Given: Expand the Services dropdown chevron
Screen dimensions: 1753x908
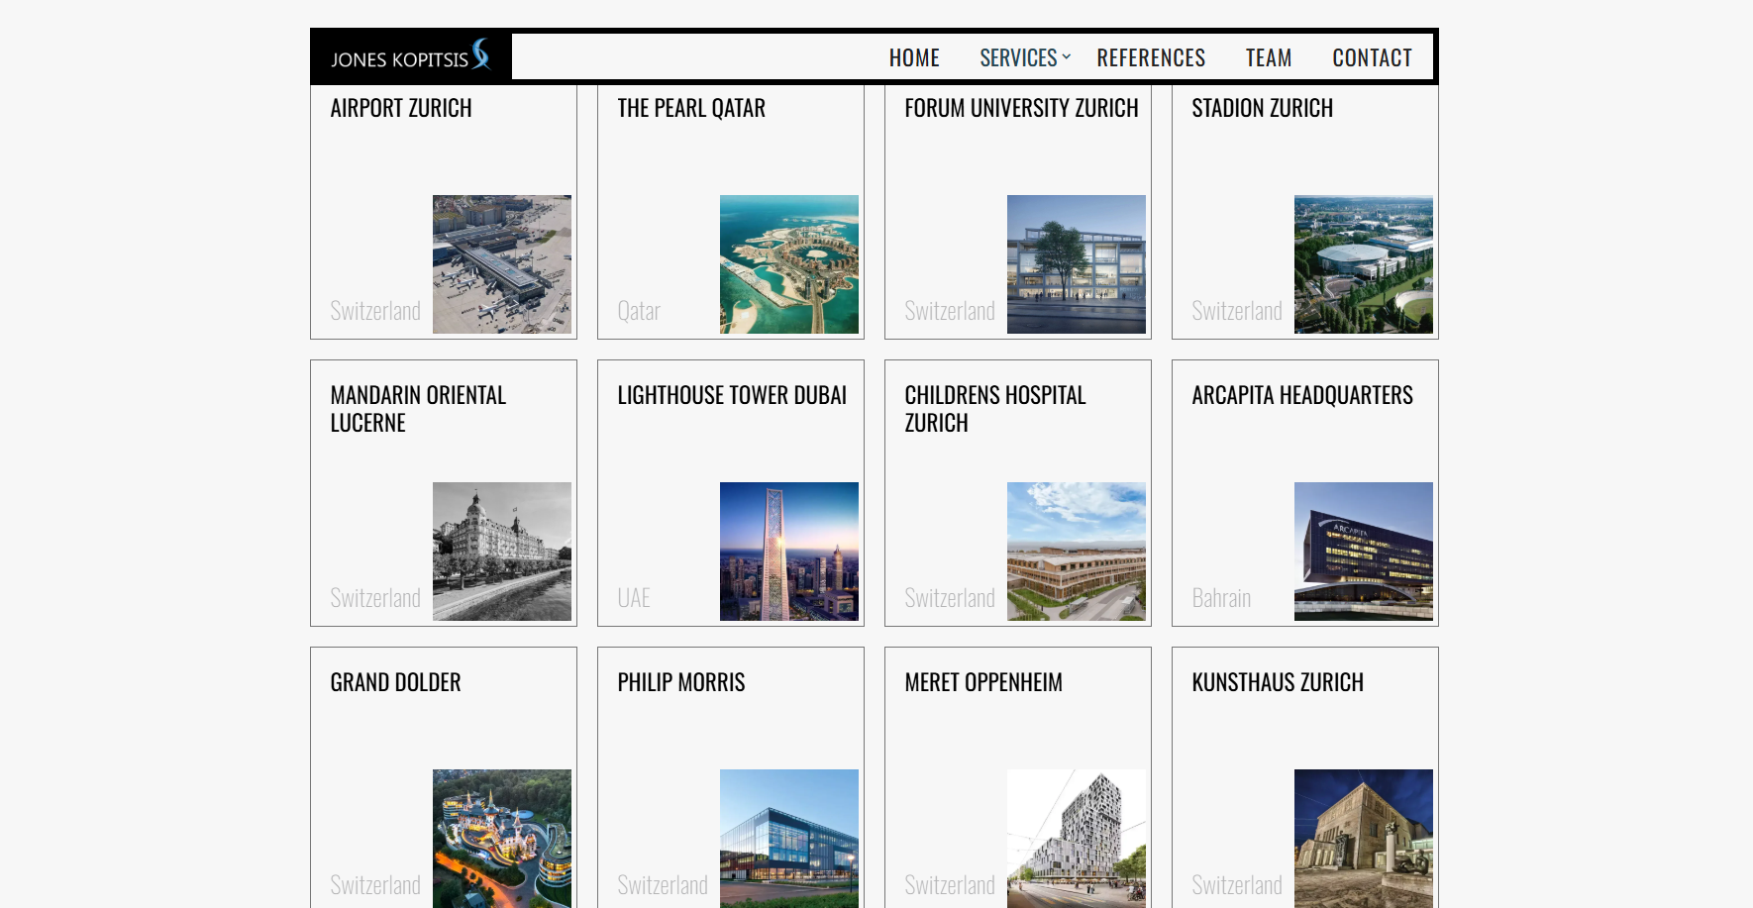Looking at the screenshot, I should (1067, 57).
